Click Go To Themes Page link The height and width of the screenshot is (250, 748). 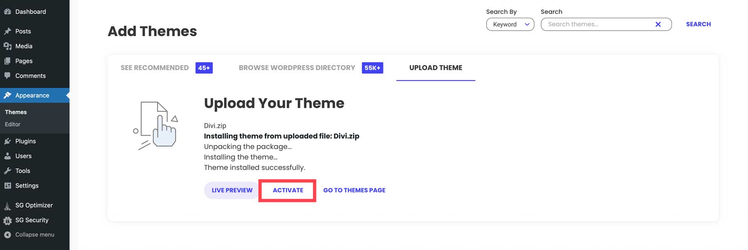coord(354,190)
